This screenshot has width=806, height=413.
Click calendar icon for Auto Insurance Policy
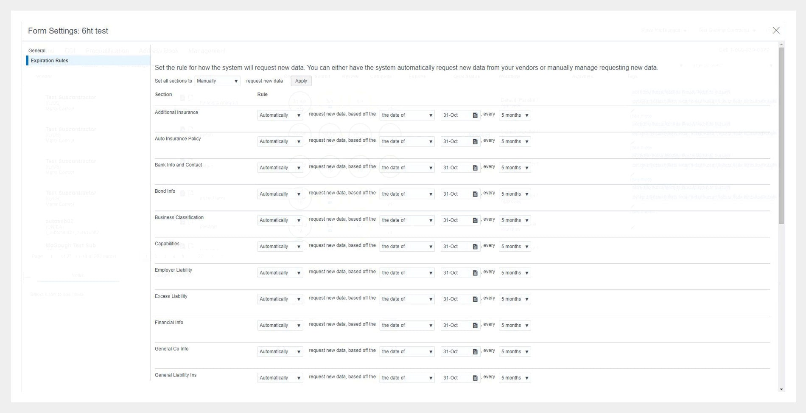pos(475,142)
